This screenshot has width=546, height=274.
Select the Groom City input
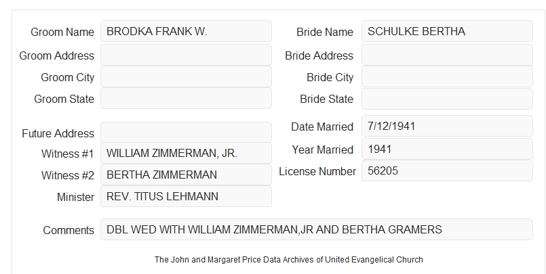pyautogui.click(x=186, y=76)
